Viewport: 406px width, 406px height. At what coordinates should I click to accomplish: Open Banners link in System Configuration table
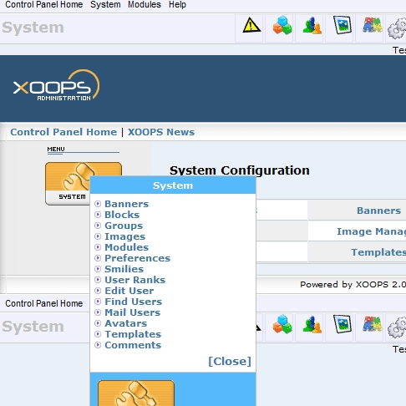[x=378, y=211]
